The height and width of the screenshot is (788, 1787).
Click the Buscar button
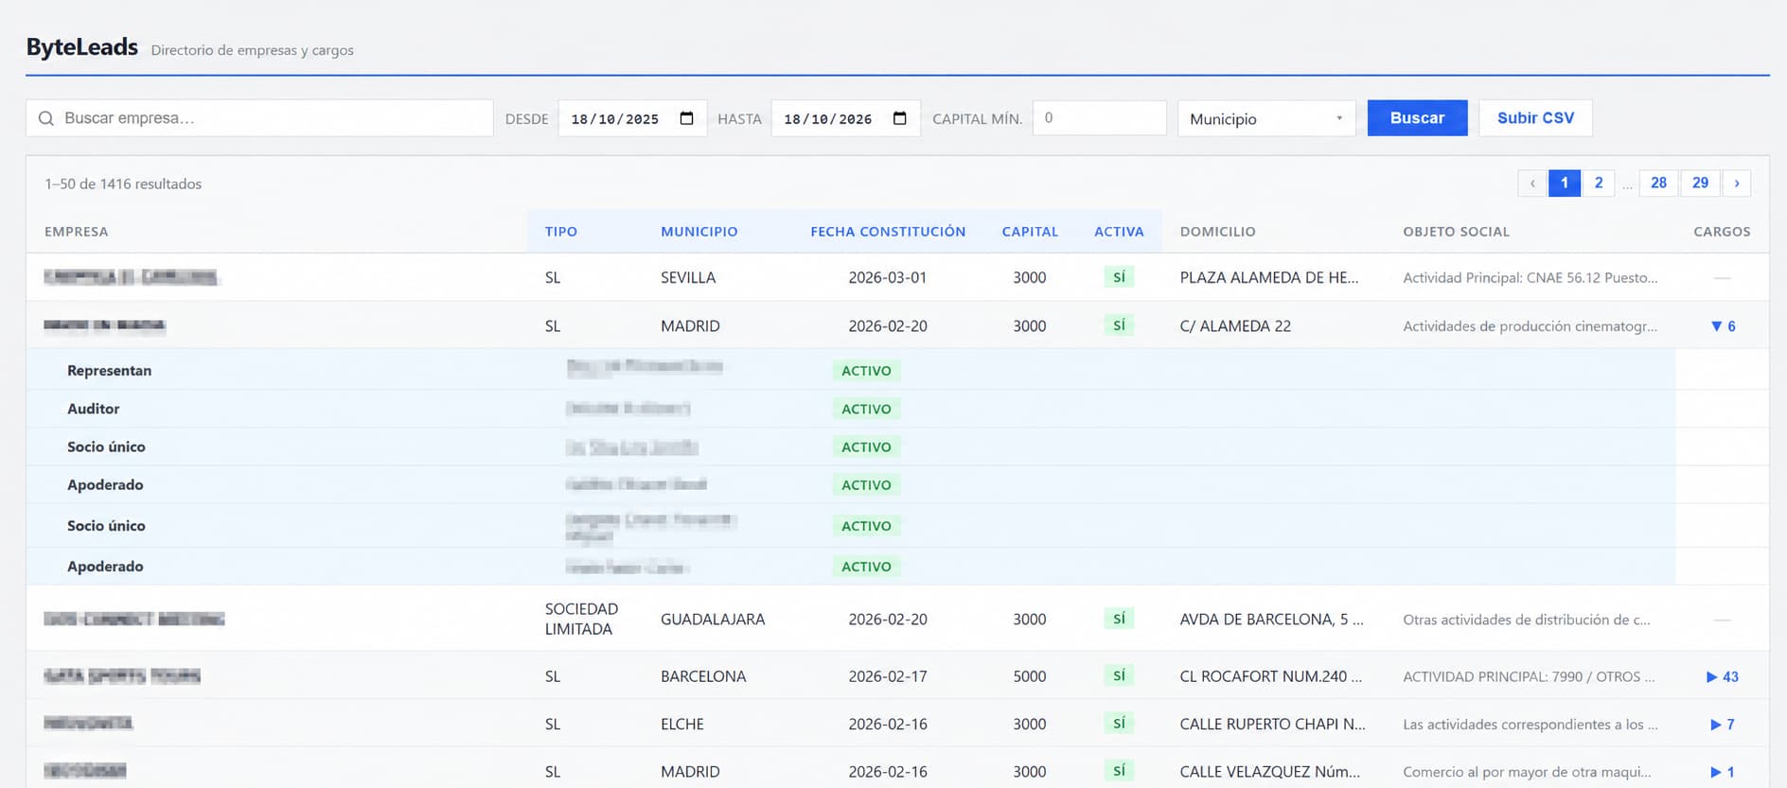coord(1417,118)
